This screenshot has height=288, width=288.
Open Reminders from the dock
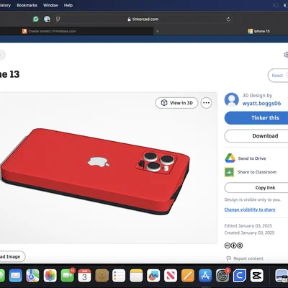click(x=119, y=275)
